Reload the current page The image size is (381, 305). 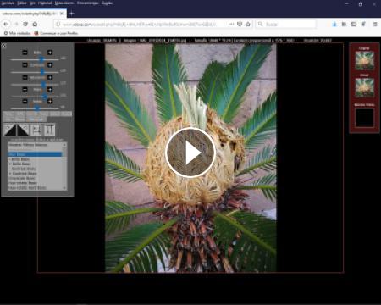pyautogui.click(x=25, y=25)
